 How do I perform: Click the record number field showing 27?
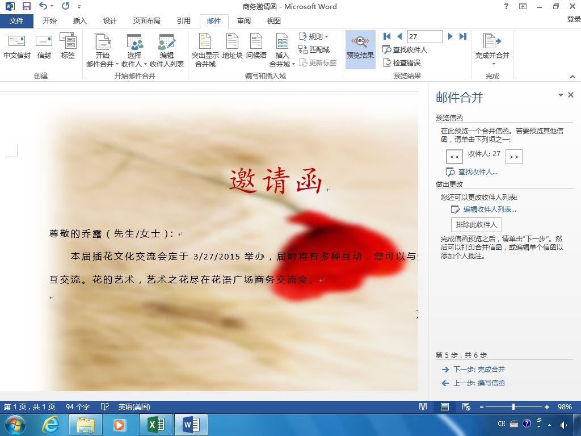tap(424, 36)
